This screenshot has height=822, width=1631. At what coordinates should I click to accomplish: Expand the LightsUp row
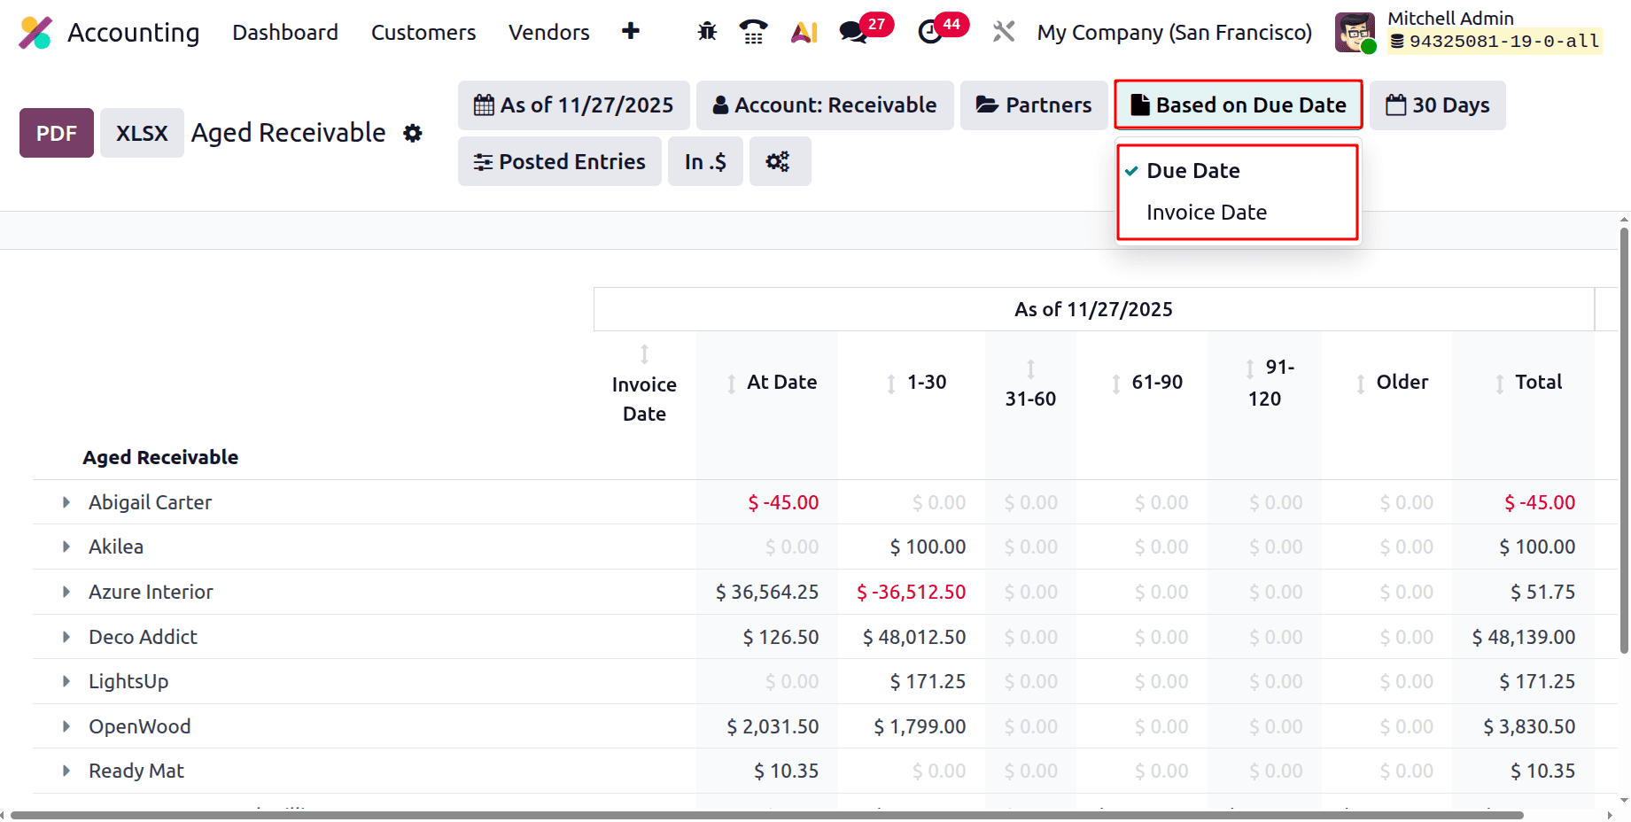(66, 681)
